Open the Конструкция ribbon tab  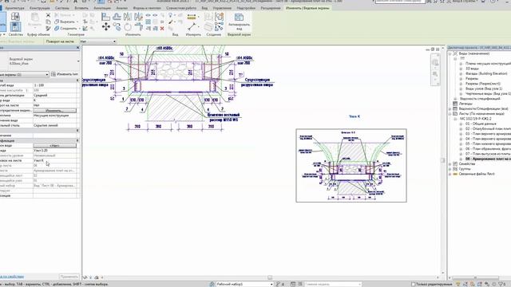point(40,8)
